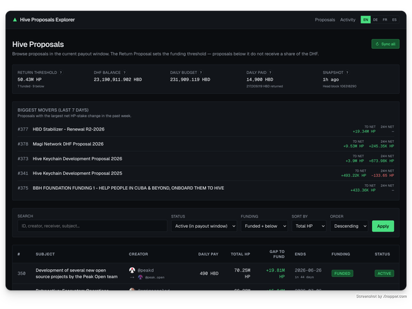Click the #377 proposal ID

[x=23, y=129]
